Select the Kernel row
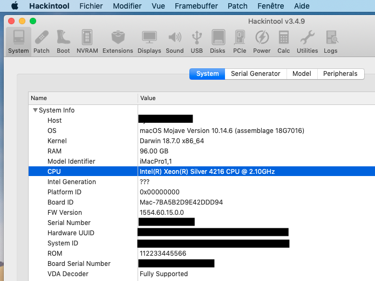Screen dimensions: 375x281 click(x=202, y=140)
